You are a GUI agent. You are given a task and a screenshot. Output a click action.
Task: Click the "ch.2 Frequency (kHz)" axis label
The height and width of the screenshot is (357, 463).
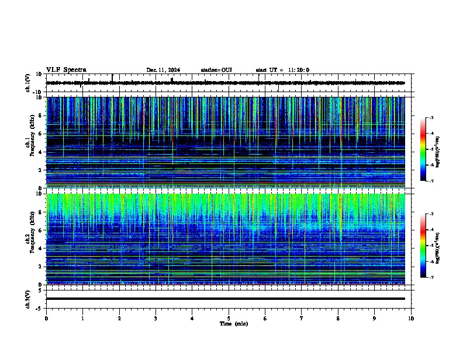[x=30, y=232]
